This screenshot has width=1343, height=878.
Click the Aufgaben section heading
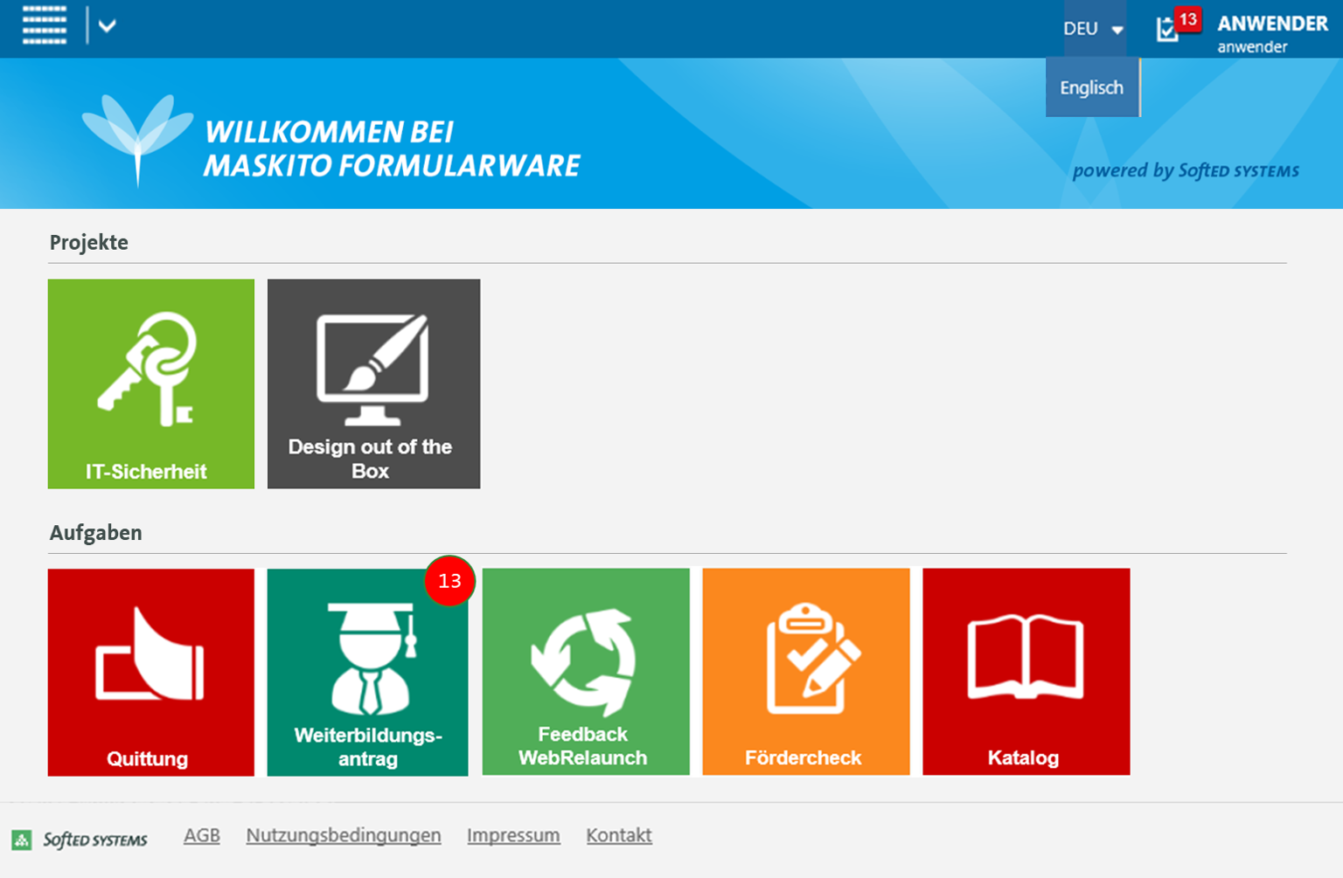pyautogui.click(x=96, y=532)
